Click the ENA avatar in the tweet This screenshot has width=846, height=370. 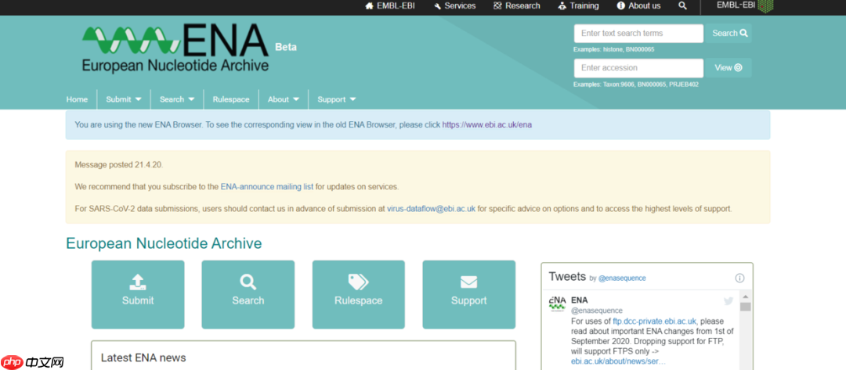558,304
